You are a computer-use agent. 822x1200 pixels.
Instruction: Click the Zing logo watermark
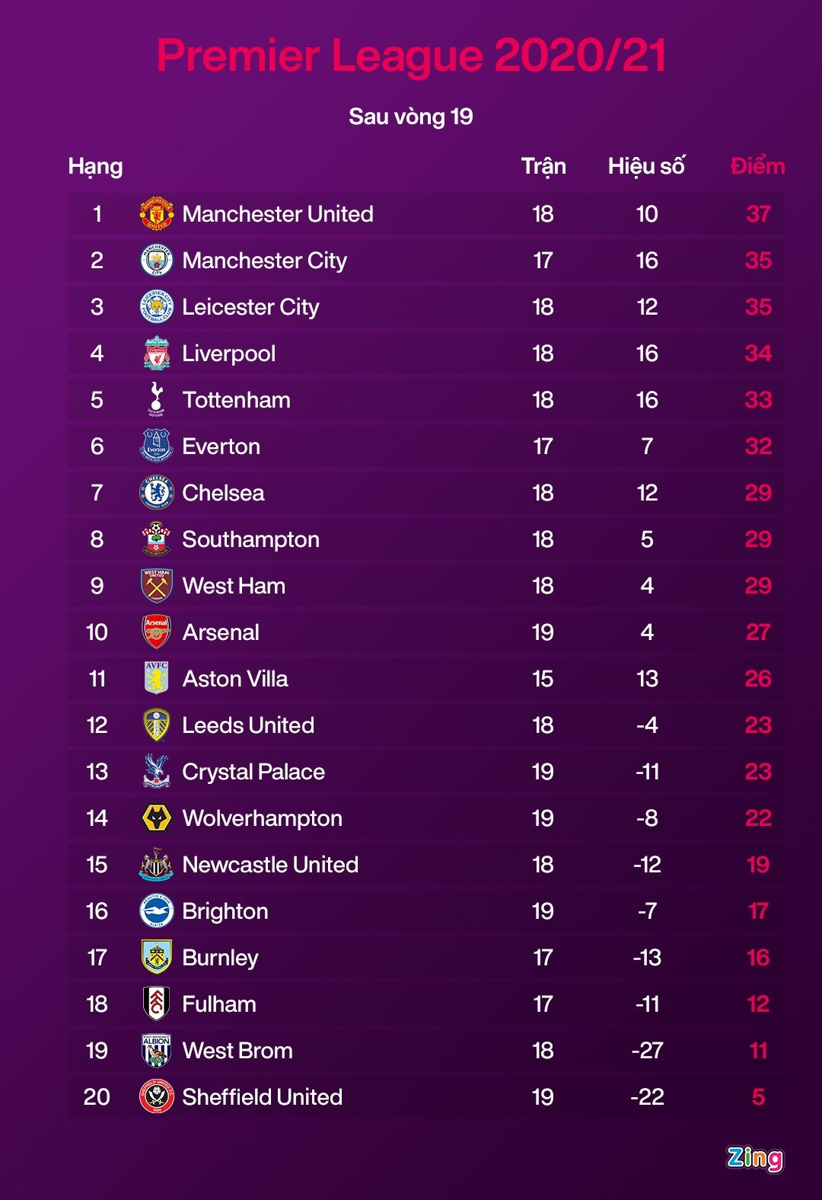pyautogui.click(x=754, y=1158)
